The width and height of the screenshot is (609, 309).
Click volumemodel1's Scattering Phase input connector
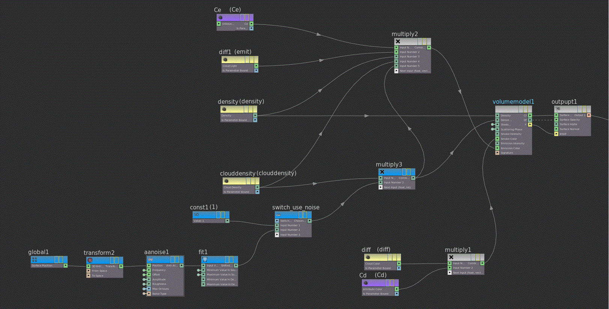coord(497,129)
